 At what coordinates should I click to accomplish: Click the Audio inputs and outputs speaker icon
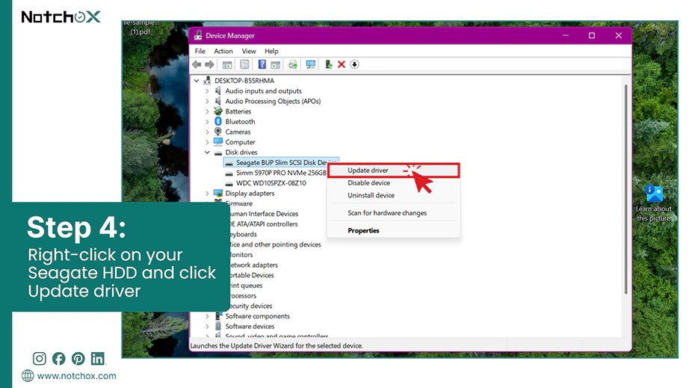(x=218, y=90)
